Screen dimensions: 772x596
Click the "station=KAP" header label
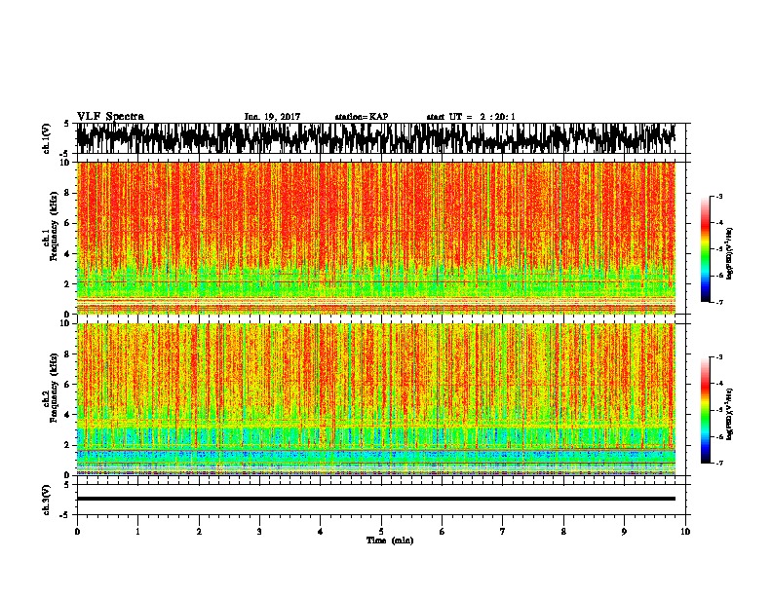tap(362, 117)
